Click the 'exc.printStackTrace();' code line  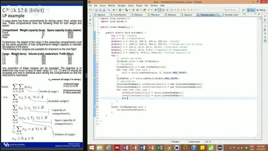coord(131,110)
